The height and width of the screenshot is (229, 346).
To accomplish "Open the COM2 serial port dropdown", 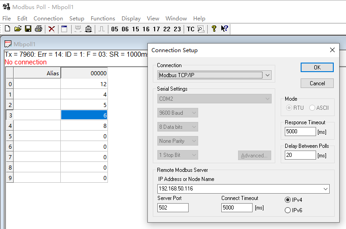I will [x=214, y=98].
